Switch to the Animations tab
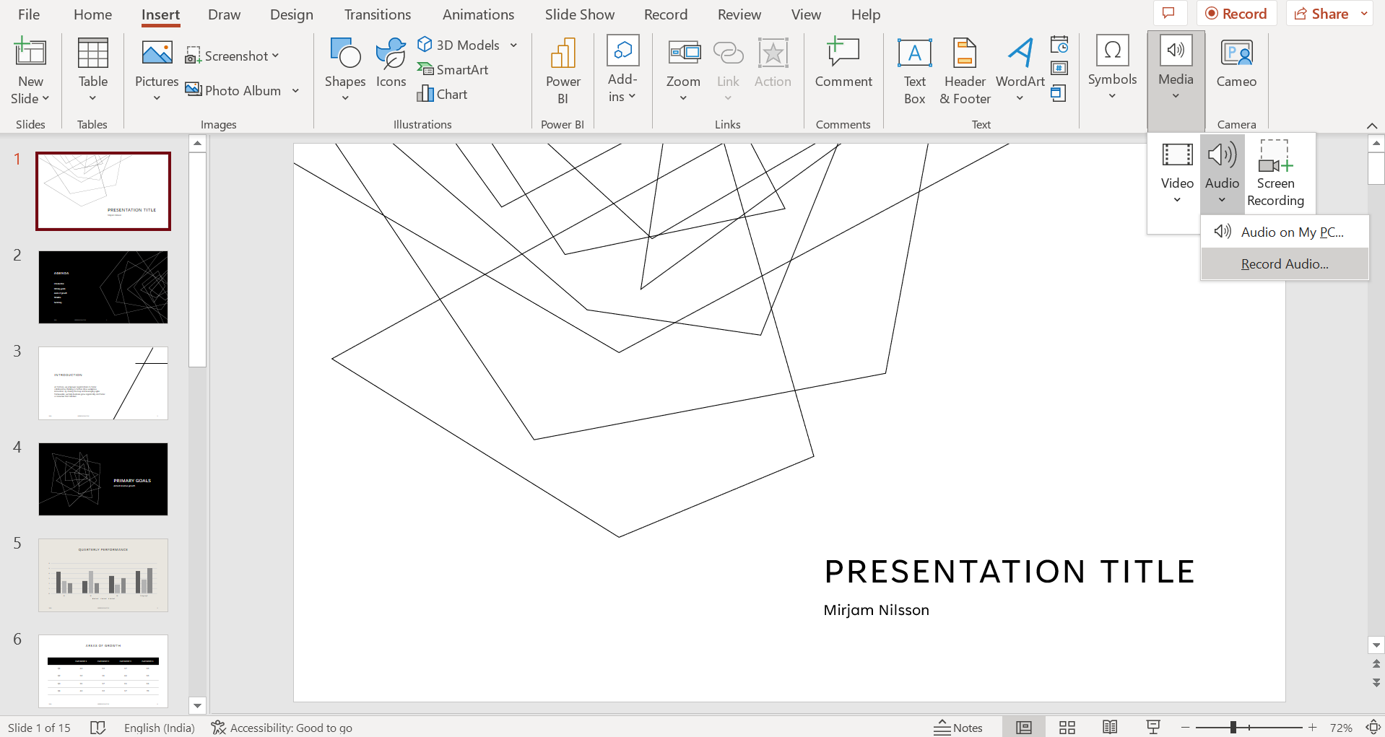 pos(478,14)
